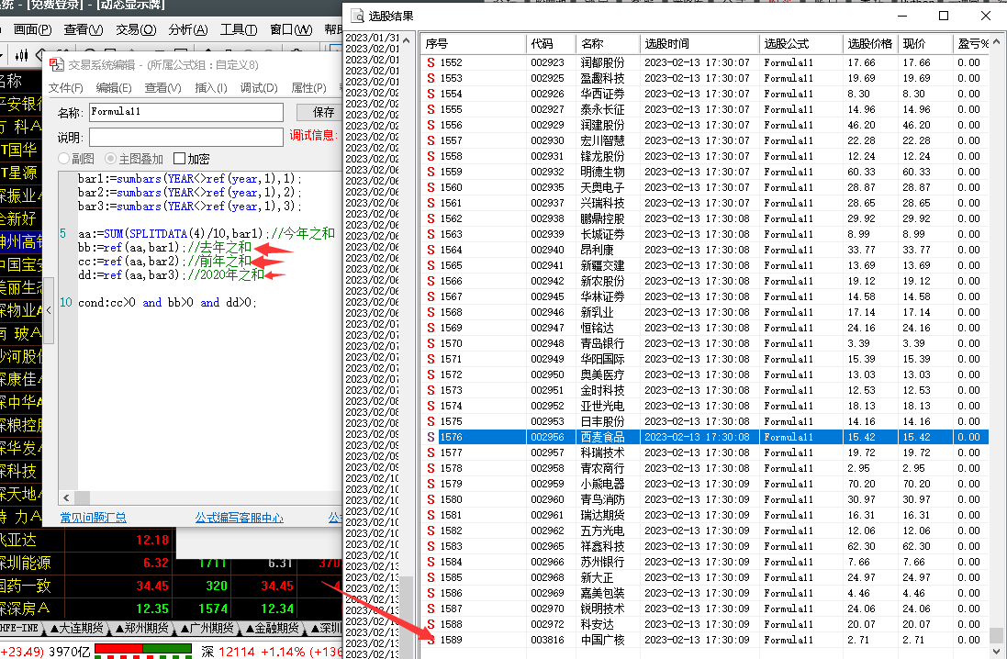Sort by the 选股时间 column header
This screenshot has height=659, width=1007.
pos(699,44)
